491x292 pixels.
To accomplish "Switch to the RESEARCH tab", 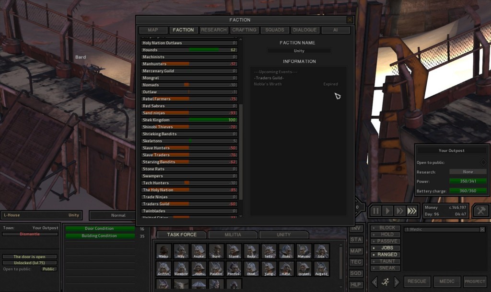I will [213, 30].
